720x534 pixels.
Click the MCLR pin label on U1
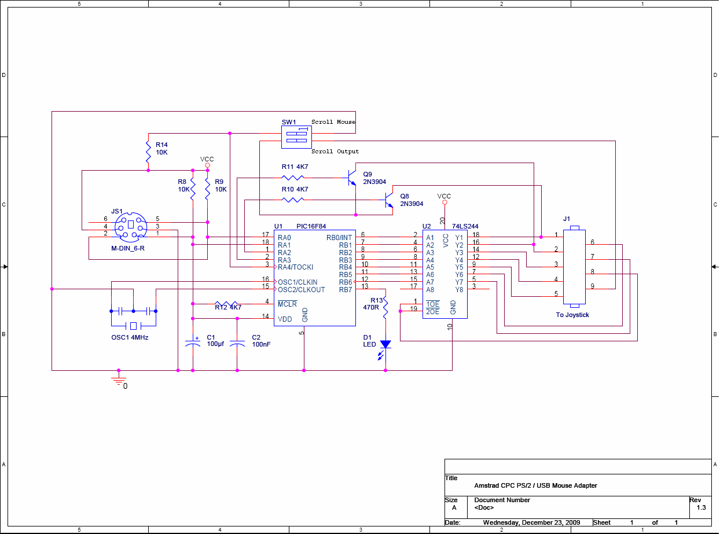point(287,304)
